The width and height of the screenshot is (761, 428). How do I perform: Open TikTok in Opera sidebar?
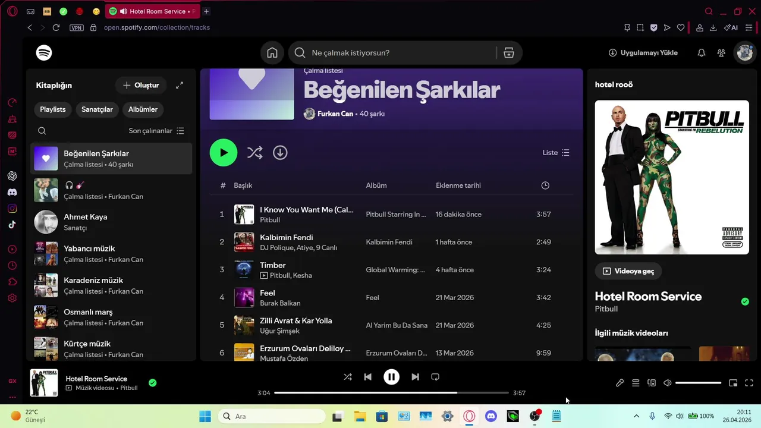point(12,225)
